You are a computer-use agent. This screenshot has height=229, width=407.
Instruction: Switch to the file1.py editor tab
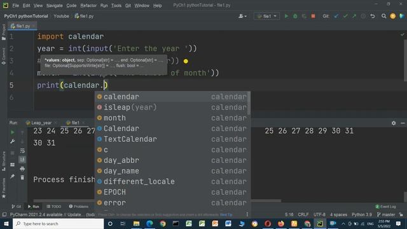click(22, 26)
